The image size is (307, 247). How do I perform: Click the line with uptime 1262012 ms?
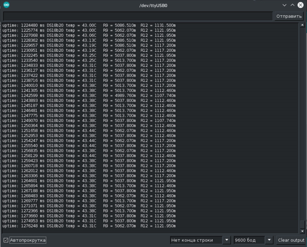coord(89,171)
